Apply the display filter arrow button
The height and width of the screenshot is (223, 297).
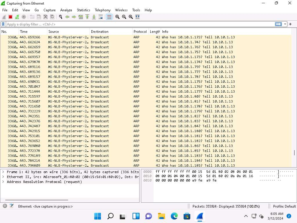(x=278, y=24)
